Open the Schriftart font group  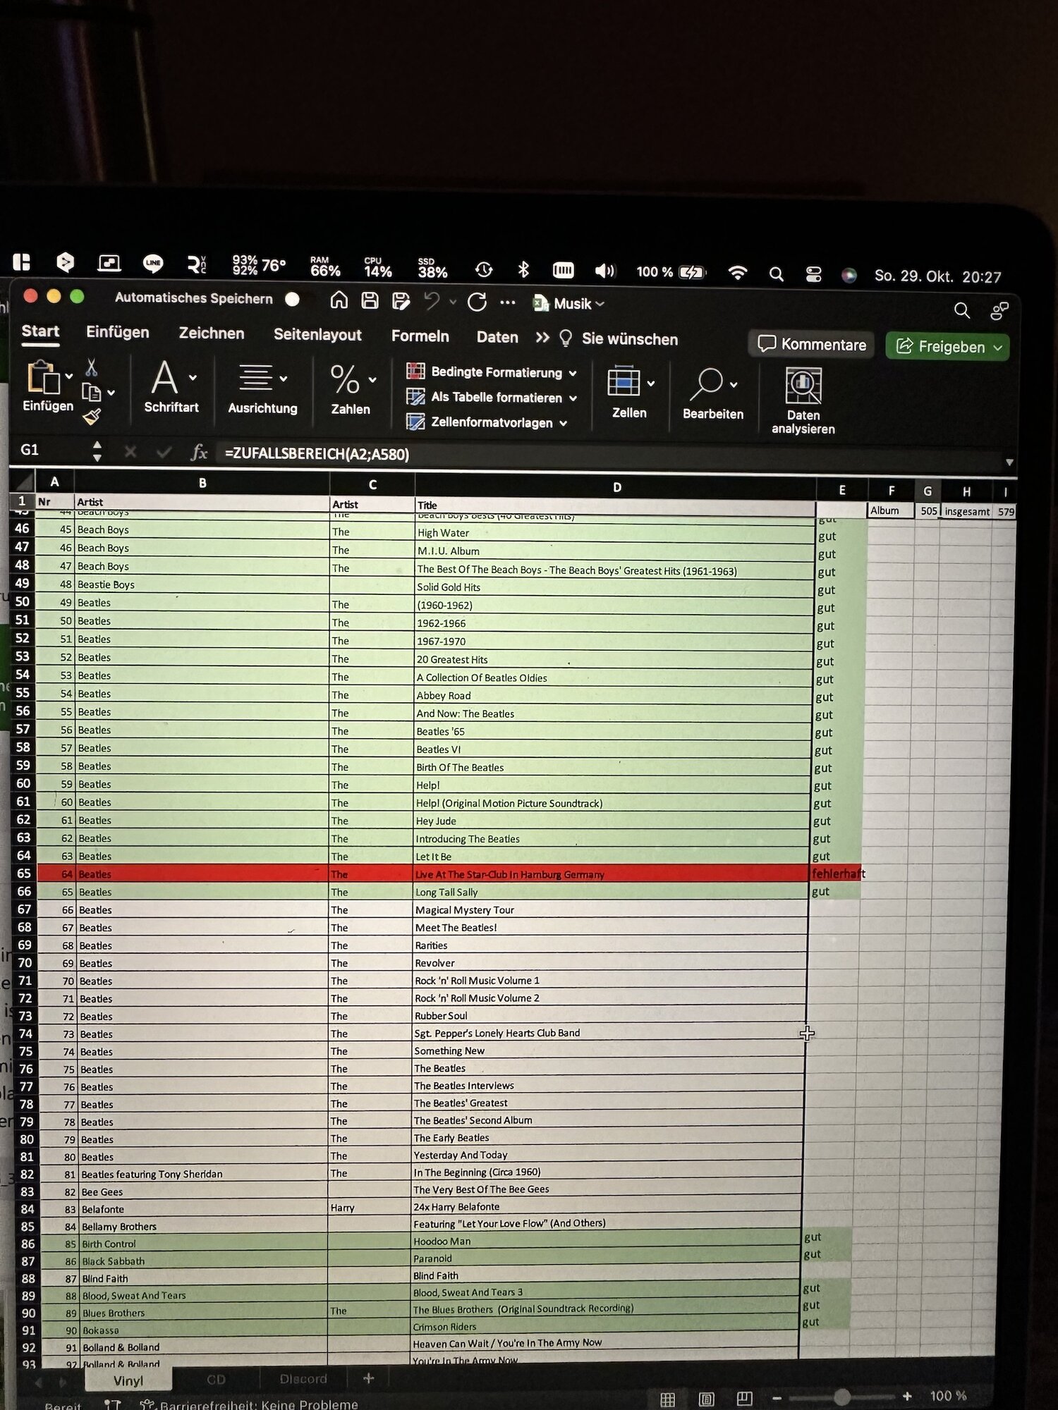pos(171,386)
